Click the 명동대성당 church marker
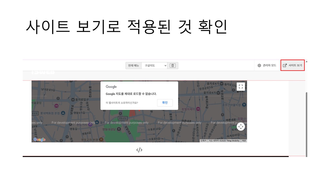The image size is (330, 185). coord(119,129)
